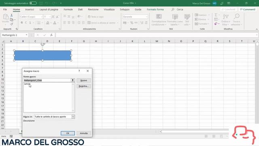
Task: Click the Registra... button
Action: (x=84, y=86)
